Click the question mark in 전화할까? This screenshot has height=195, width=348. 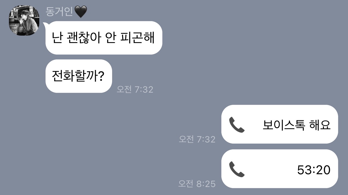101,76
